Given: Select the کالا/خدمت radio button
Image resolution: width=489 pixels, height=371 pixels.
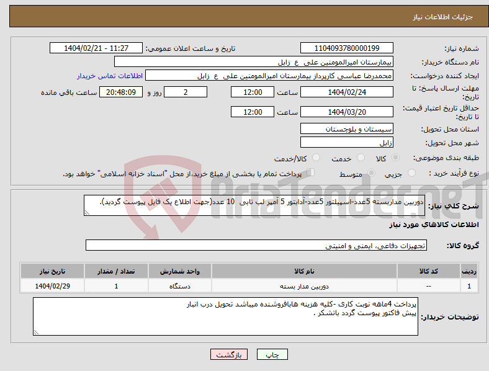Looking at the screenshot, I should (316, 158).
